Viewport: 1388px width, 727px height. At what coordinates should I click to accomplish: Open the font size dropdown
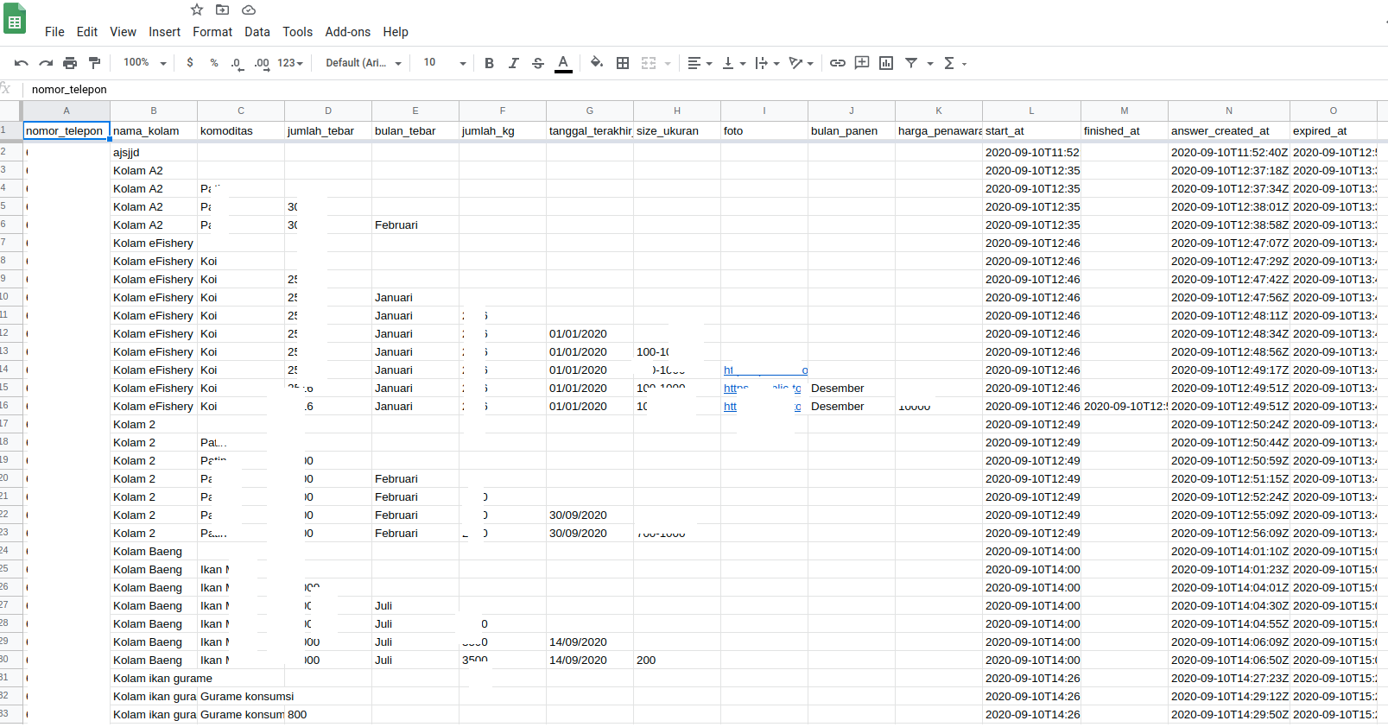[444, 63]
